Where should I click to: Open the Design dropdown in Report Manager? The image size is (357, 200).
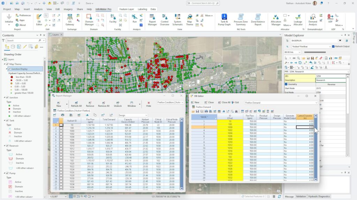(x=146, y=115)
